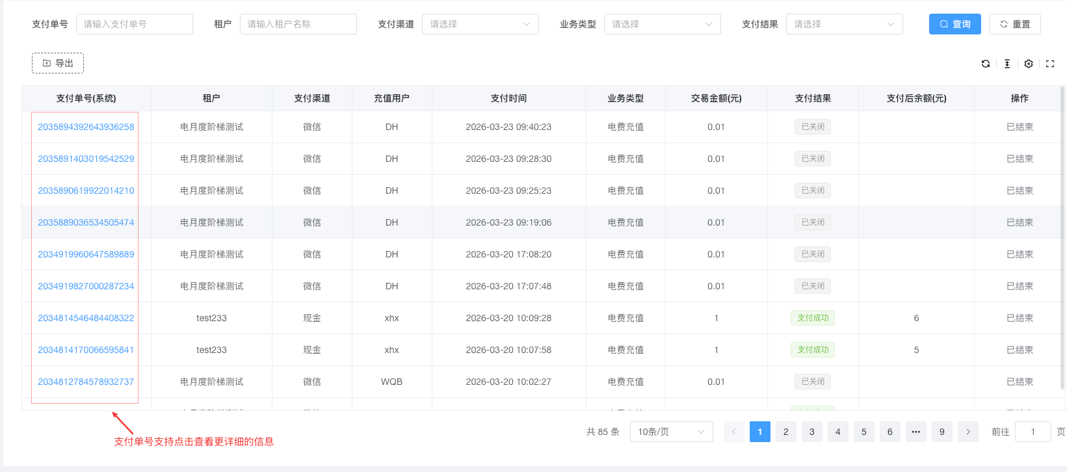Open payment order 2035894392643936258
Viewport: 1067px width, 472px height.
pos(86,127)
